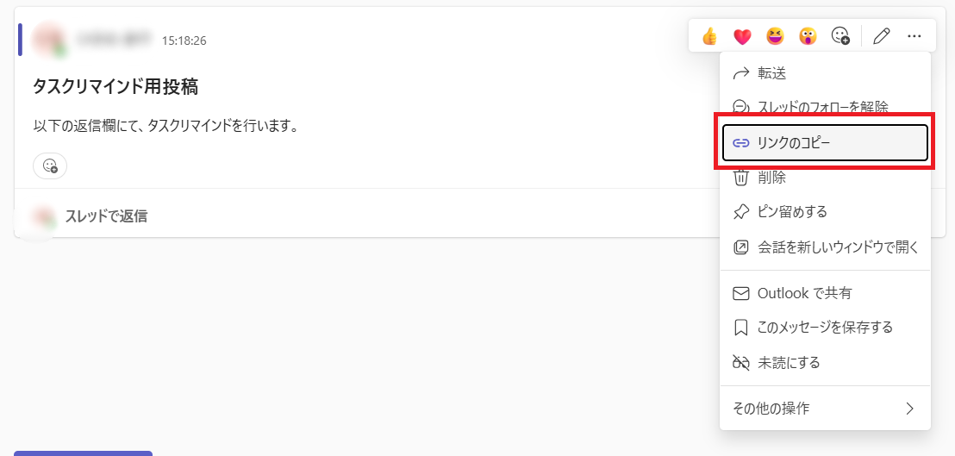This screenshot has height=456, width=955.
Task: Click the three-dot more options icon
Action: 914,36
